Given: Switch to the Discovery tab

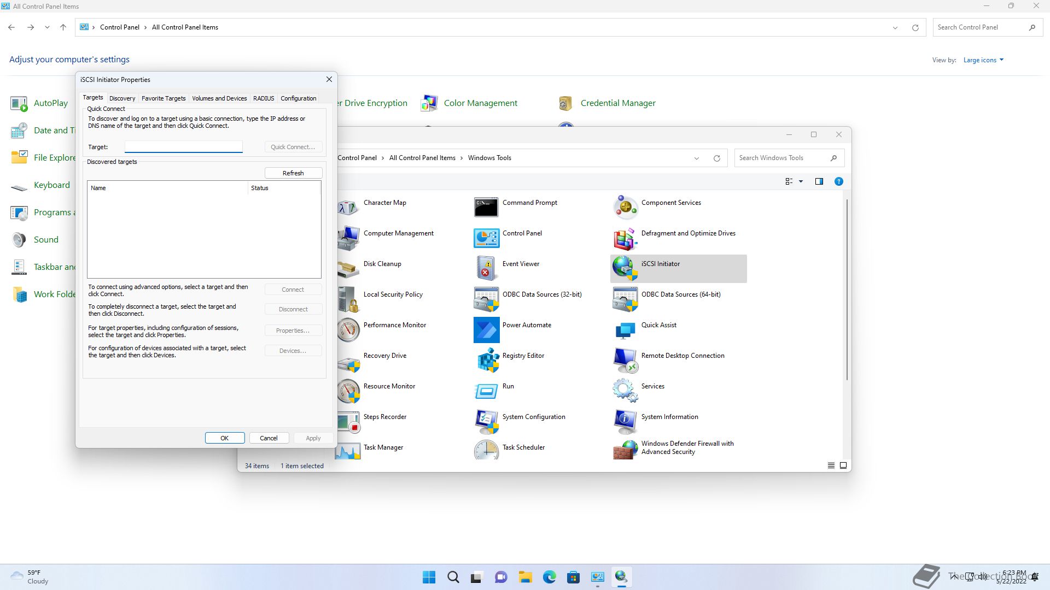Looking at the screenshot, I should click(122, 98).
